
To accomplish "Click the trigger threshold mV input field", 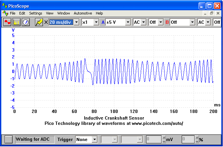I will tap(154, 139).
